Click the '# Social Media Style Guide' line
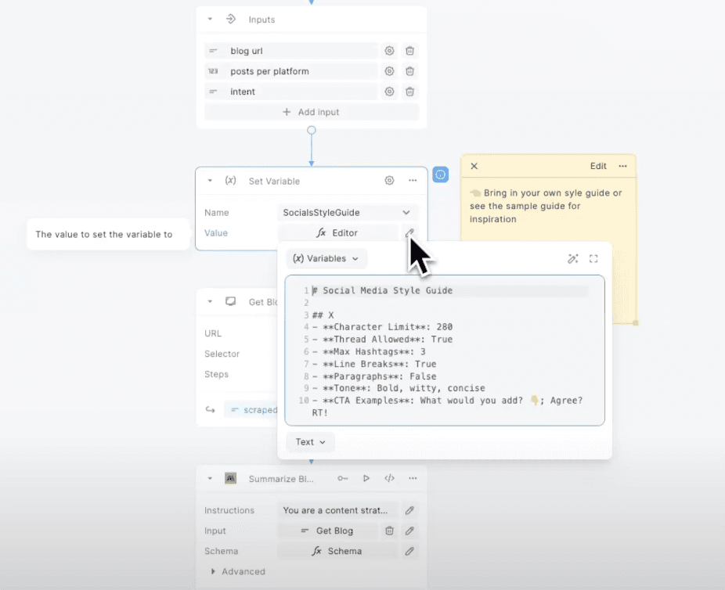The image size is (725, 590). [382, 290]
